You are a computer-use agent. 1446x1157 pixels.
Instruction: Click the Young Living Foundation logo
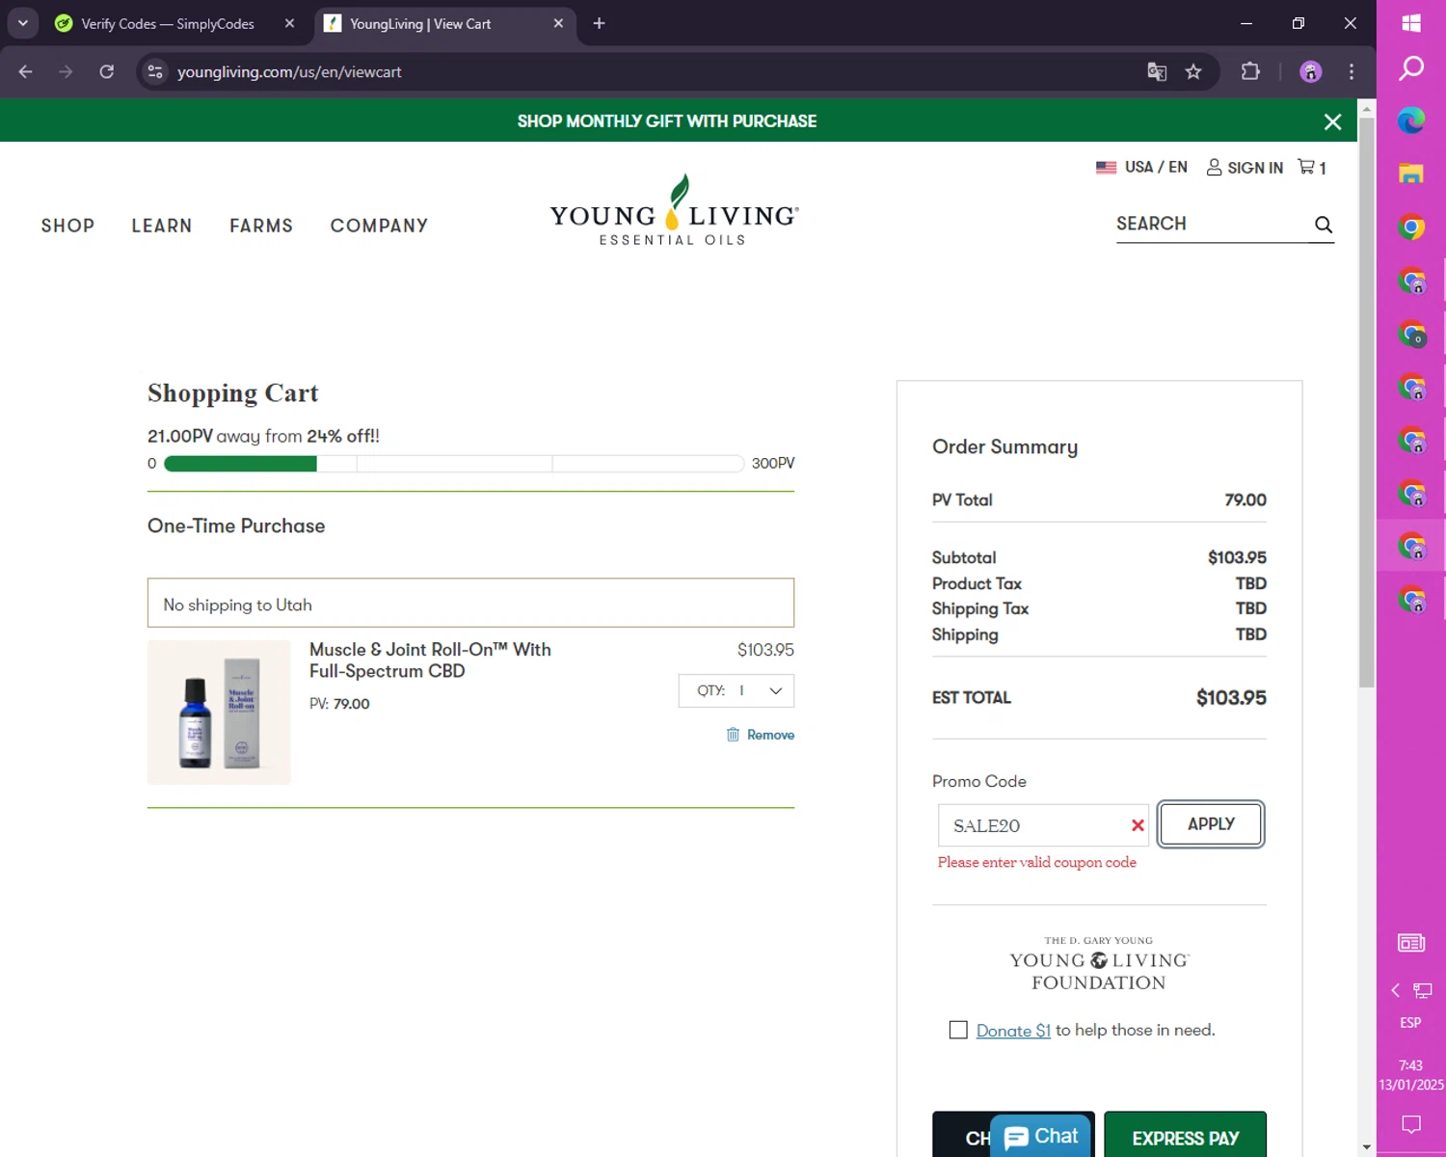pos(1099,963)
